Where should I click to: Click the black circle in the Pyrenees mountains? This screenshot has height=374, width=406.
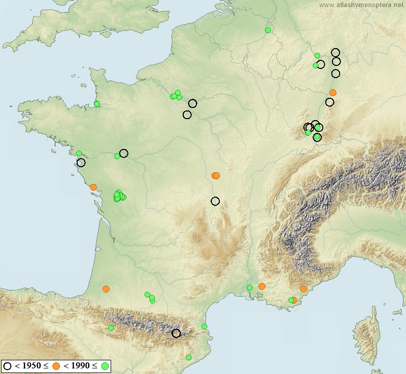[x=176, y=333]
